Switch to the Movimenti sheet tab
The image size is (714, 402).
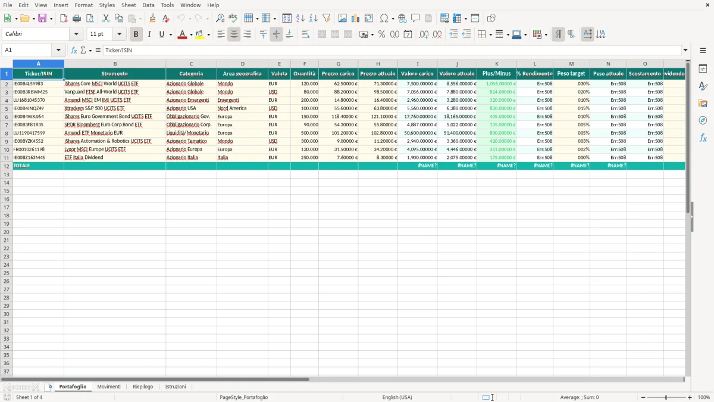109,387
